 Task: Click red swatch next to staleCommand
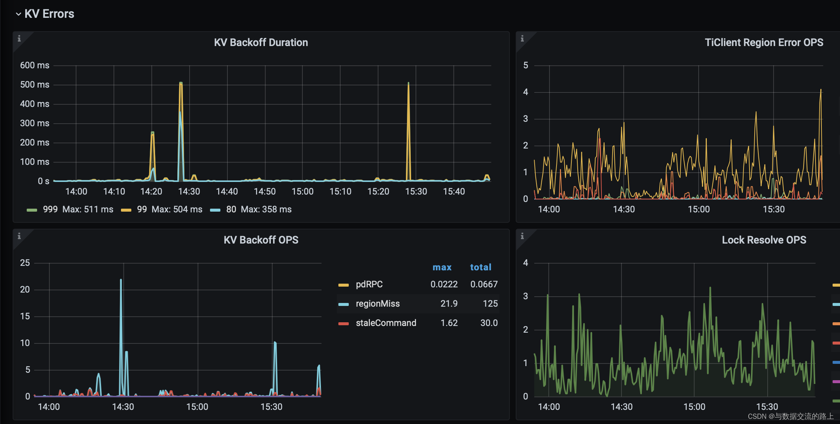coord(344,324)
